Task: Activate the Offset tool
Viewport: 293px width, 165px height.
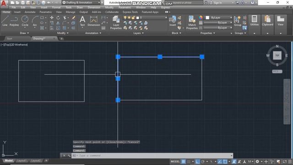Action: click(73, 28)
